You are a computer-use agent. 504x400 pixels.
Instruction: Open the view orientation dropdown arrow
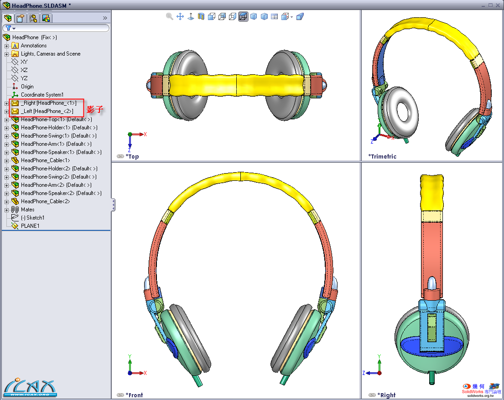(291, 17)
